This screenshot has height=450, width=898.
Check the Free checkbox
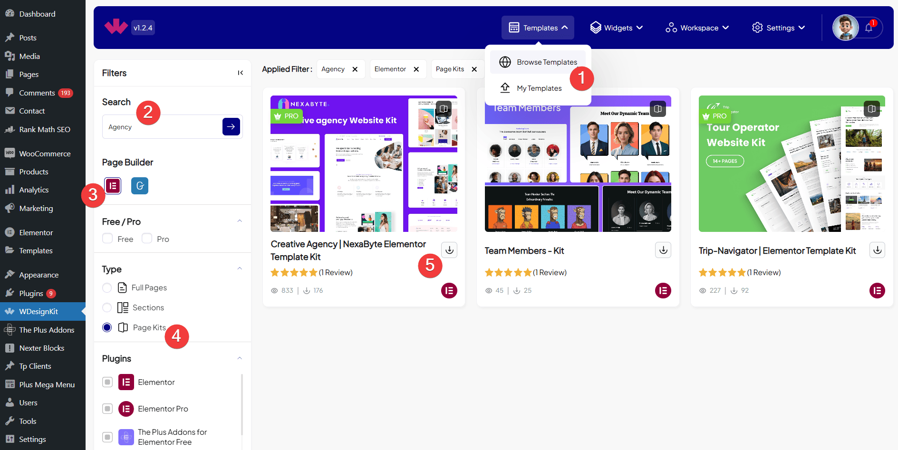pyautogui.click(x=107, y=239)
